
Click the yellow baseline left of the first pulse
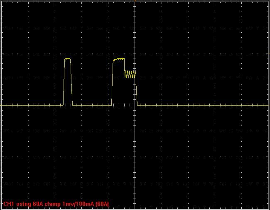pyautogui.click(x=31, y=105)
